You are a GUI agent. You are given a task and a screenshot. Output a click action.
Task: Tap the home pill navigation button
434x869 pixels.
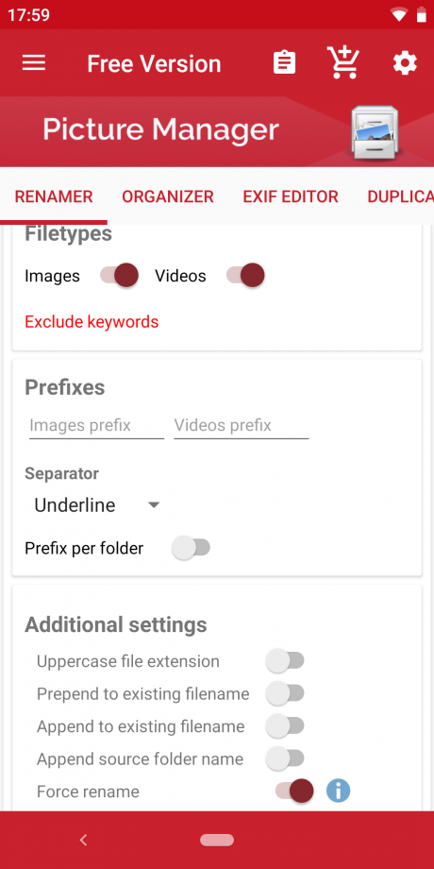click(217, 840)
